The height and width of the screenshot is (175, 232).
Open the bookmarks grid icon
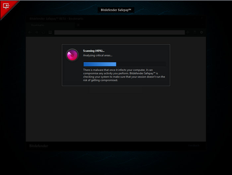50,32
